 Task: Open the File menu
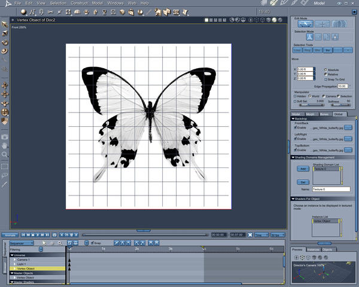click(17, 3)
